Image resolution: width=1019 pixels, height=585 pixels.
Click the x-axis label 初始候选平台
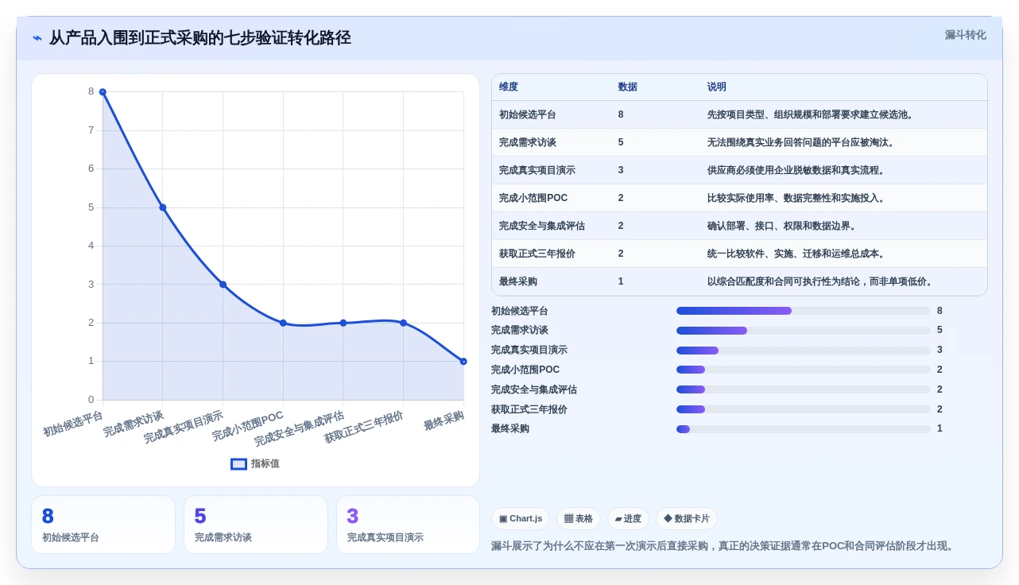73,424
